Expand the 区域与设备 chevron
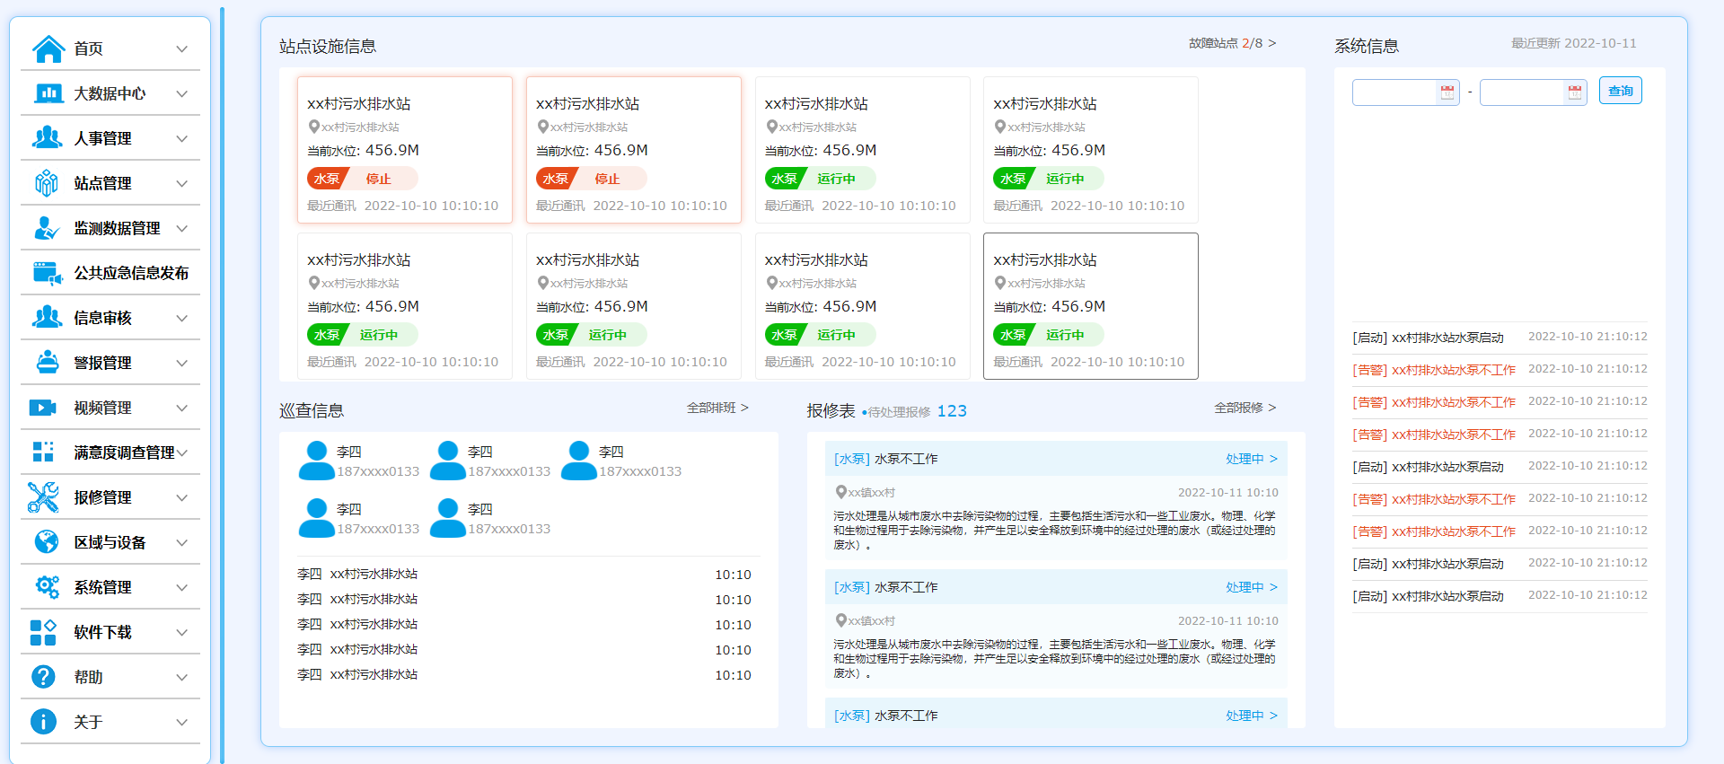Viewport: 1724px width, 764px height. tap(182, 542)
